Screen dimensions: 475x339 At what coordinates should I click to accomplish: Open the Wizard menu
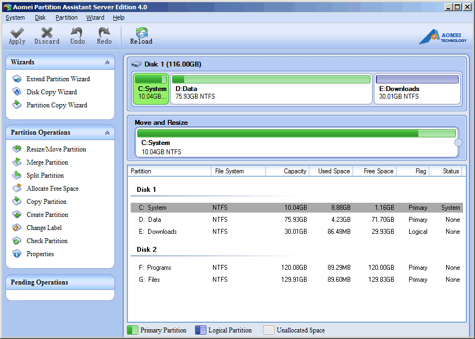pyautogui.click(x=95, y=17)
